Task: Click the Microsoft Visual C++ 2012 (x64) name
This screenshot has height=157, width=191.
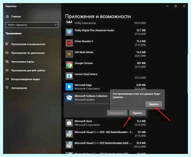Action: 103,143
